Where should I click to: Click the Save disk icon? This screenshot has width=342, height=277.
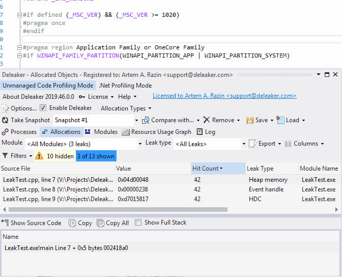coord(250,120)
